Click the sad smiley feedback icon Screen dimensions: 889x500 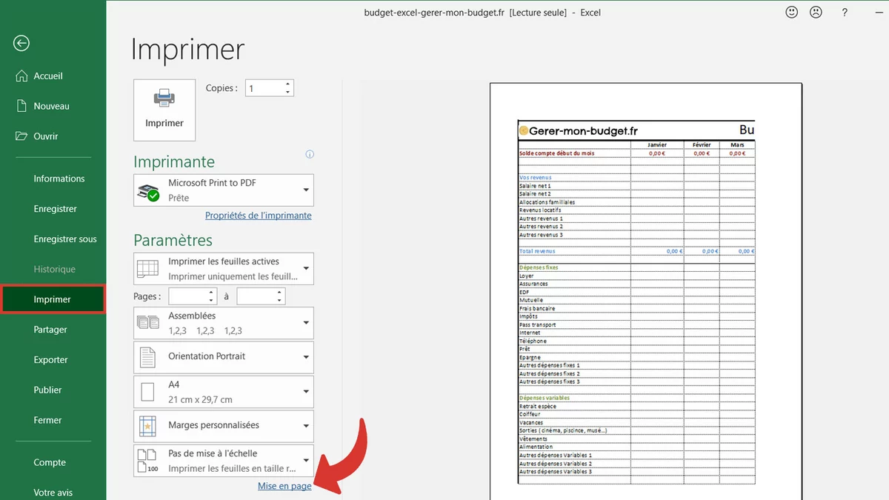tap(816, 13)
